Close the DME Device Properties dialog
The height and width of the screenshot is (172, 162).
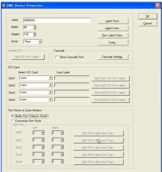(158, 5)
